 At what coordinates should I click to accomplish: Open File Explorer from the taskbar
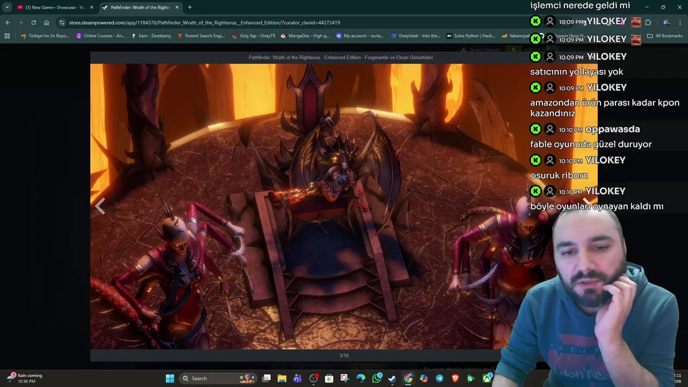click(x=282, y=378)
